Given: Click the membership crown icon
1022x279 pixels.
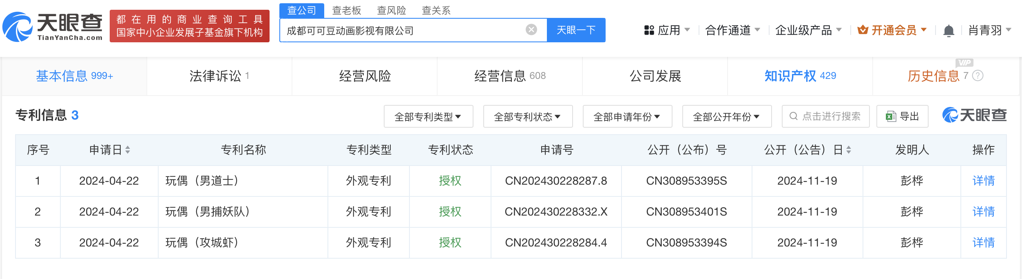Looking at the screenshot, I should pos(863,30).
